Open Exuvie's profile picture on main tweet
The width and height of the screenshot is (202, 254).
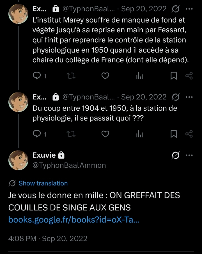click(x=19, y=160)
